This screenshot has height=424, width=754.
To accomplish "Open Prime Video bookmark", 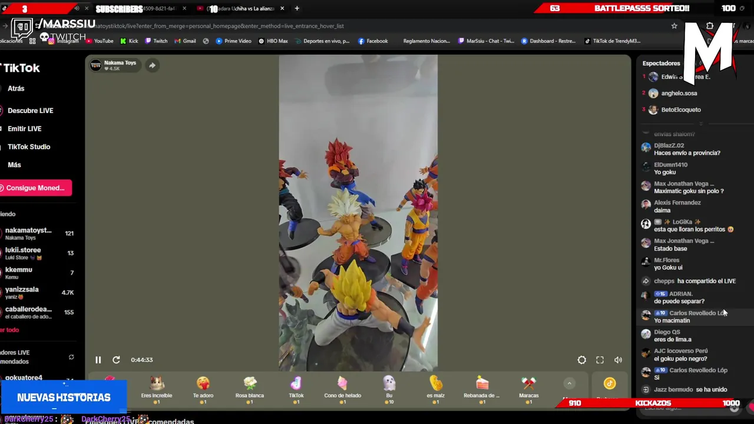I will (233, 41).
